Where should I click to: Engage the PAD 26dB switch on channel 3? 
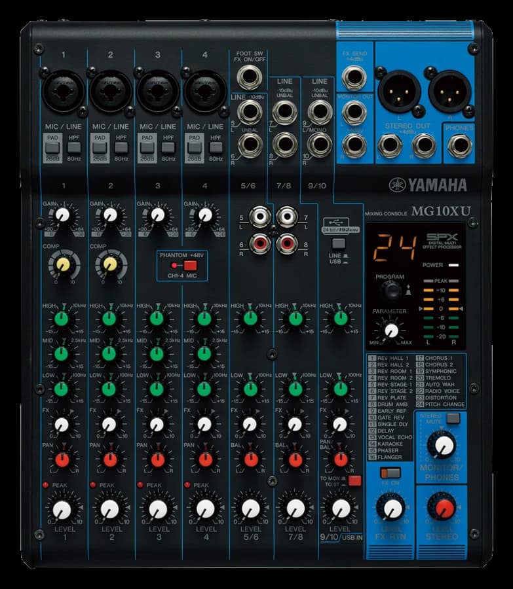pos(147,148)
